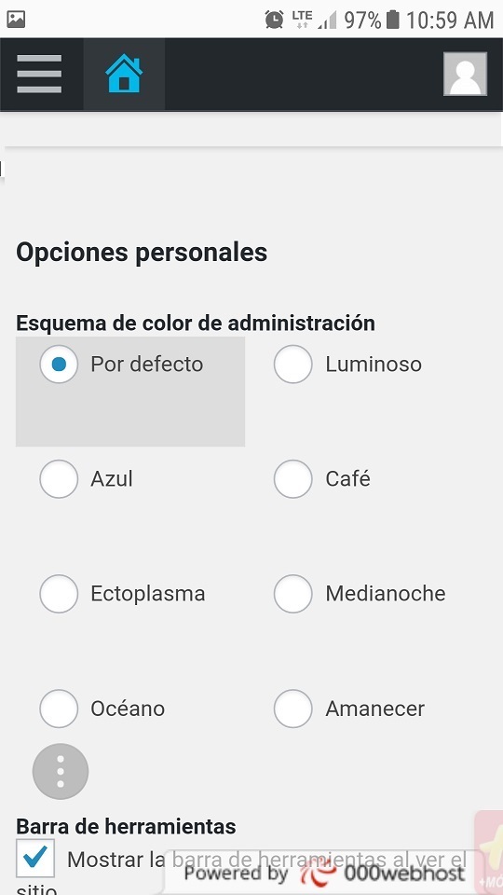Tap the Opciones personales heading
Screen dimensions: 503x895
(x=142, y=253)
